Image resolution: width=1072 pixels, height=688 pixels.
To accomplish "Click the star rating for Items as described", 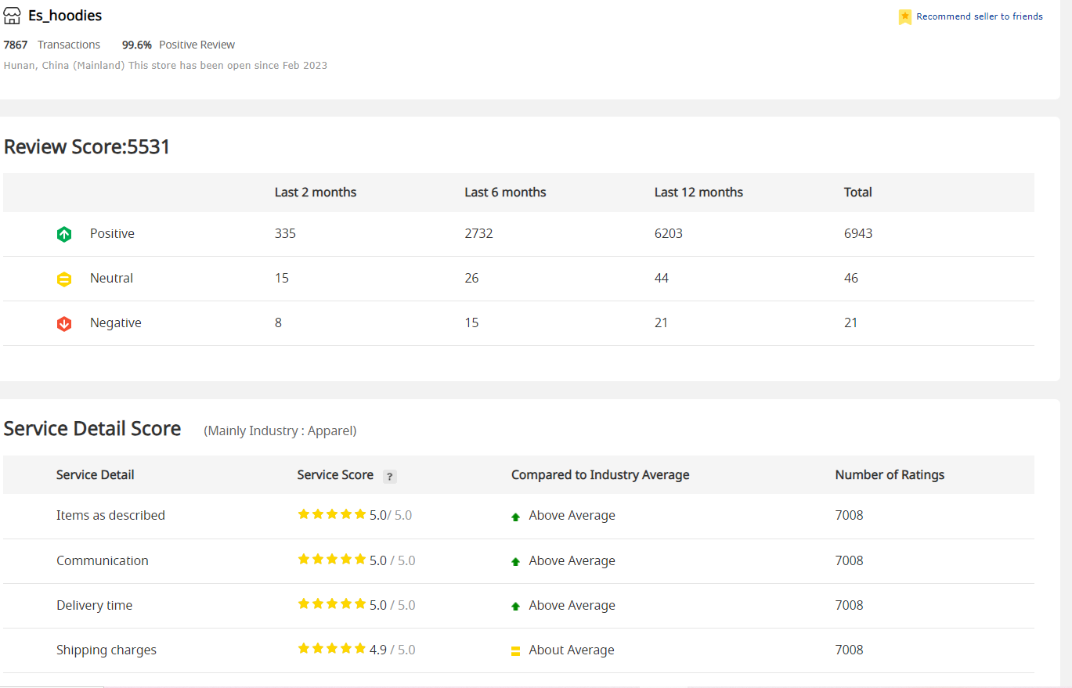I will [x=332, y=514].
